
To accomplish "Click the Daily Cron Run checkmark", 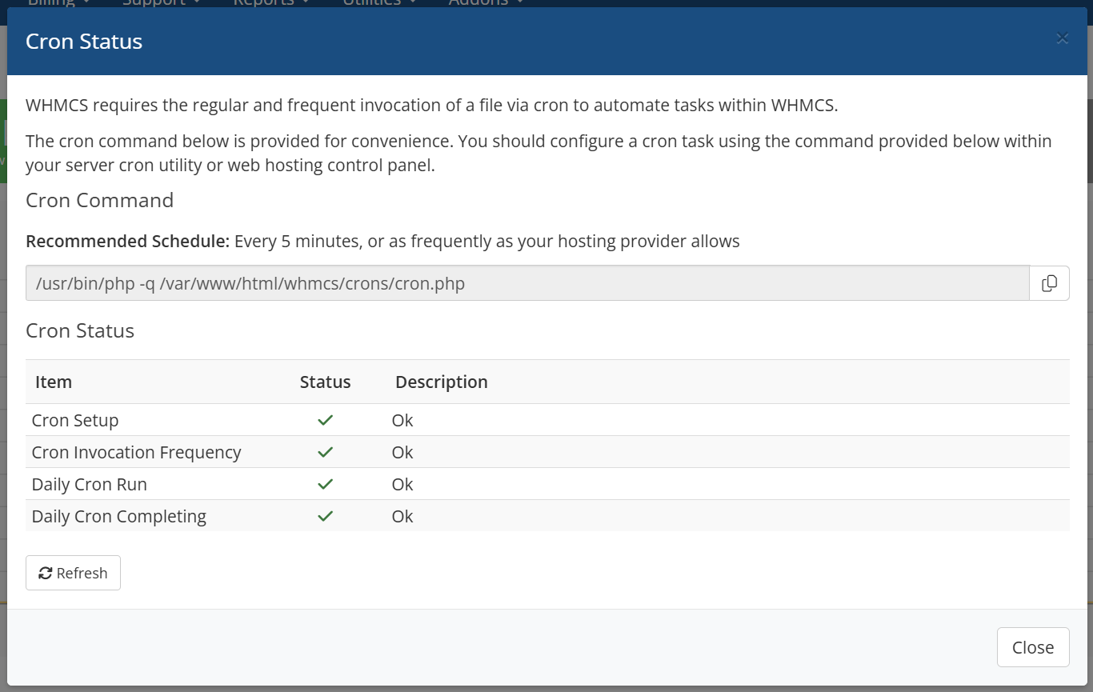I will pos(325,484).
